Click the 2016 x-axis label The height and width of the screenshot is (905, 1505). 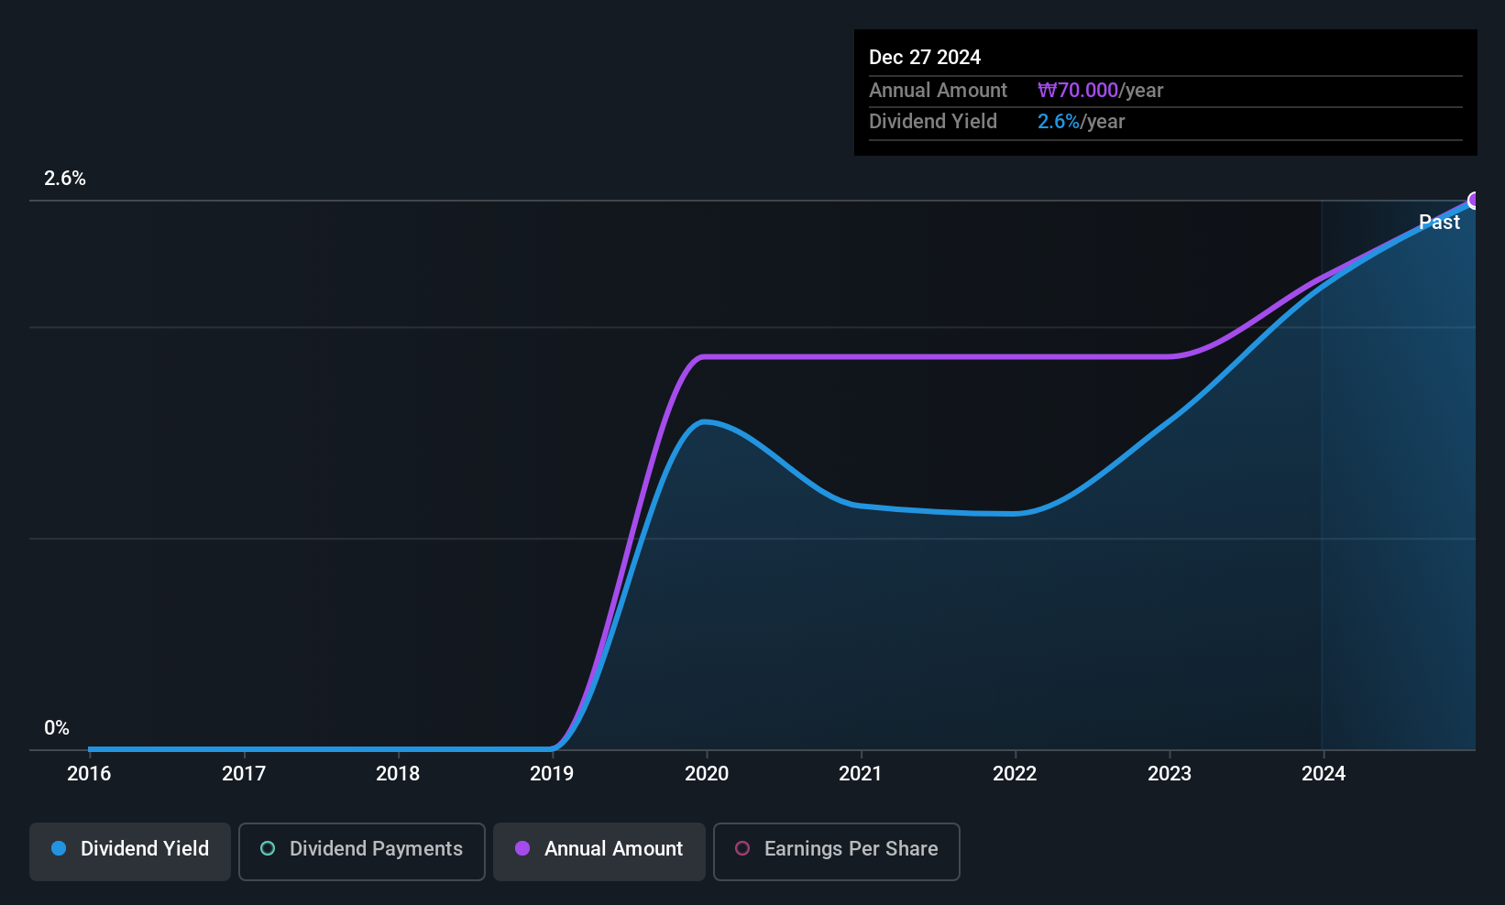click(x=89, y=774)
